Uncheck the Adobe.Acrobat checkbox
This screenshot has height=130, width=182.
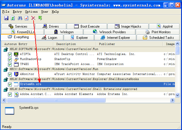[x=10, y=95]
